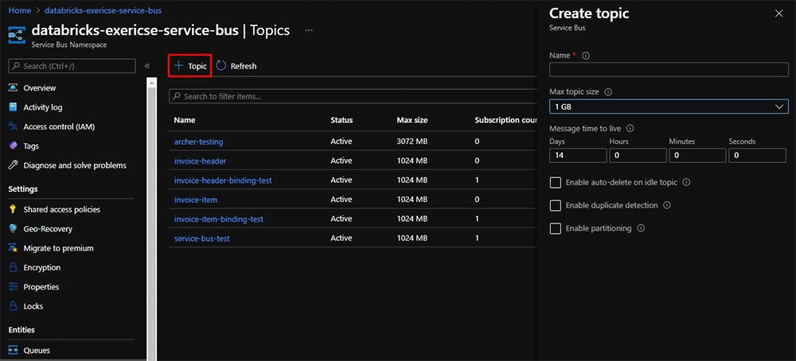Click info icon for duplicate detection
The height and width of the screenshot is (361, 796).
point(667,205)
